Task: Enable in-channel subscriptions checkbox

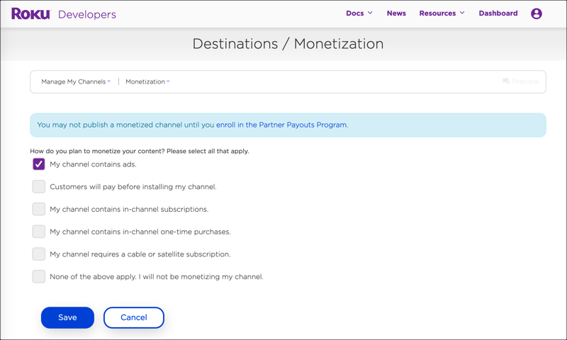Action: point(39,209)
